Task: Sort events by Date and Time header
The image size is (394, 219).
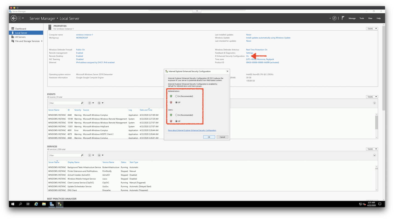Action: pyautogui.click(x=146, y=110)
